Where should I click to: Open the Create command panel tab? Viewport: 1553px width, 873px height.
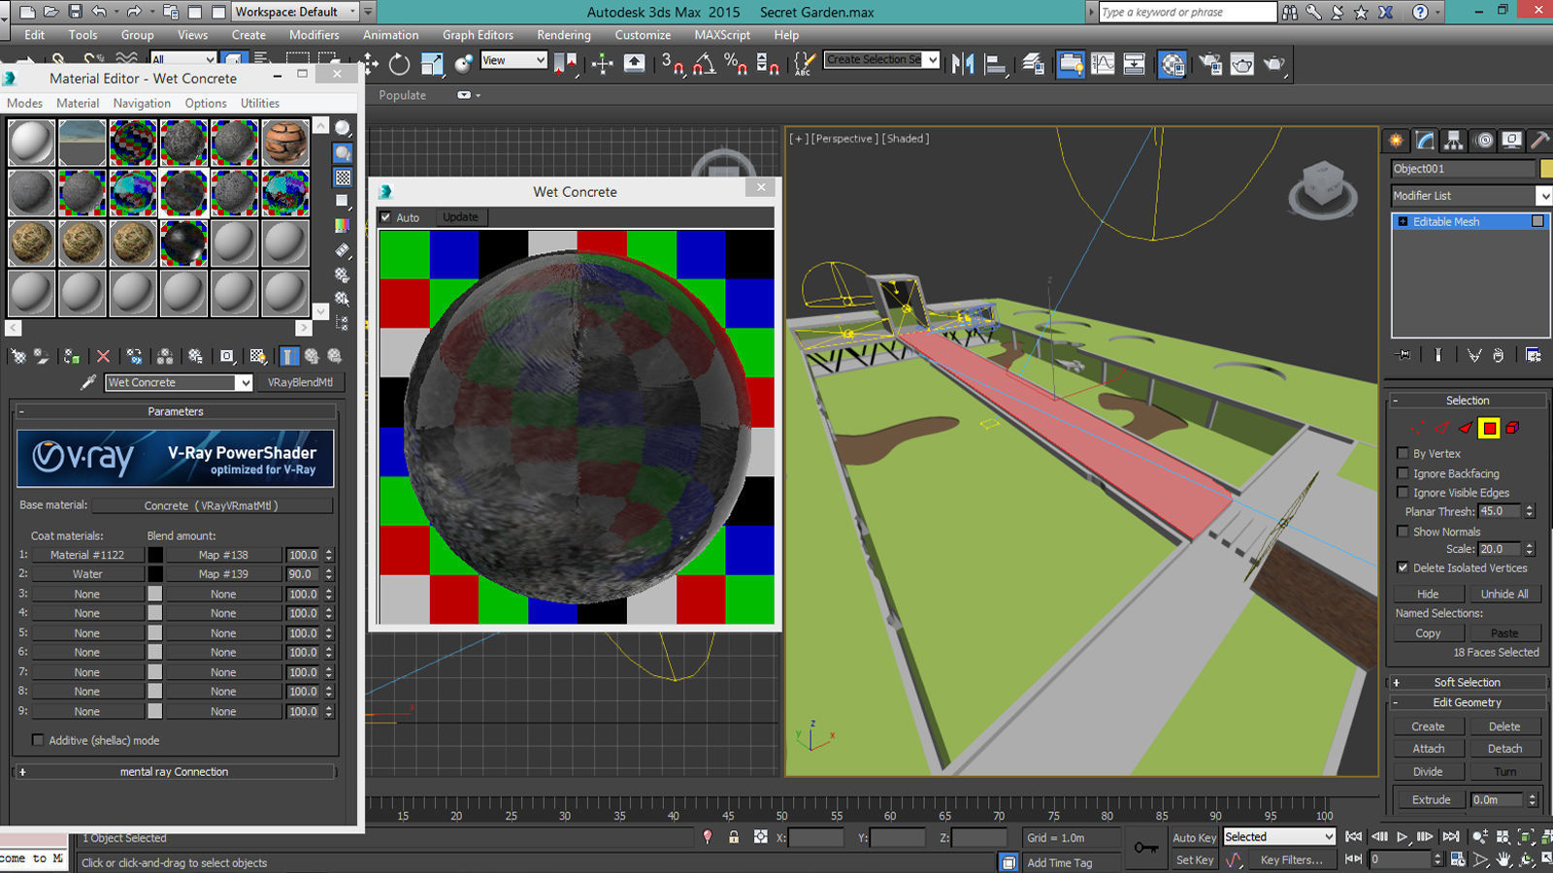[1396, 141]
